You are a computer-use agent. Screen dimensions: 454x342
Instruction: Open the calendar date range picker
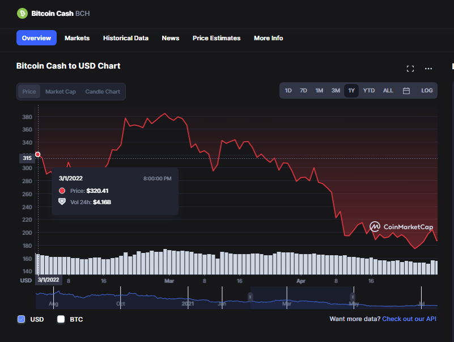pos(406,91)
